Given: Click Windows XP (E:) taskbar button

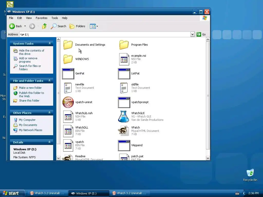Looking at the screenshot, I should pyautogui.click(x=89, y=193).
